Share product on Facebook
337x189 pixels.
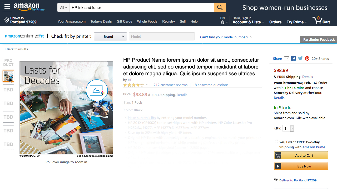pyautogui.click(x=294, y=59)
